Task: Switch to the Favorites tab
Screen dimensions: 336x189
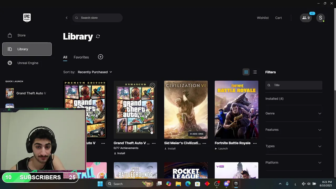Action: tap(81, 57)
